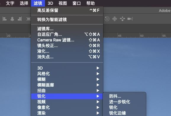Select the 3D slide object icon
This screenshot has width=171, height=116.
click(122, 19)
